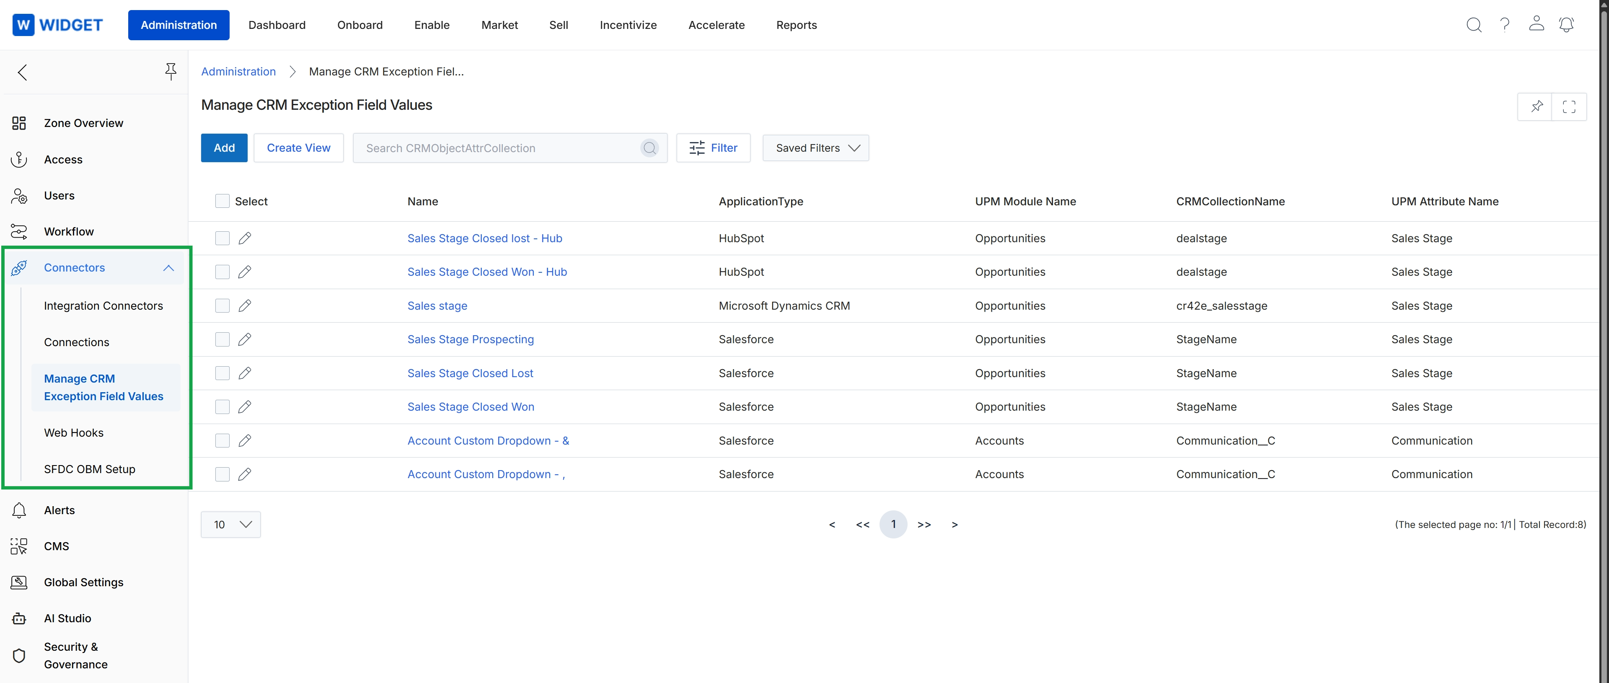Open the notifications bell icon
The height and width of the screenshot is (683, 1609).
pyautogui.click(x=1566, y=24)
